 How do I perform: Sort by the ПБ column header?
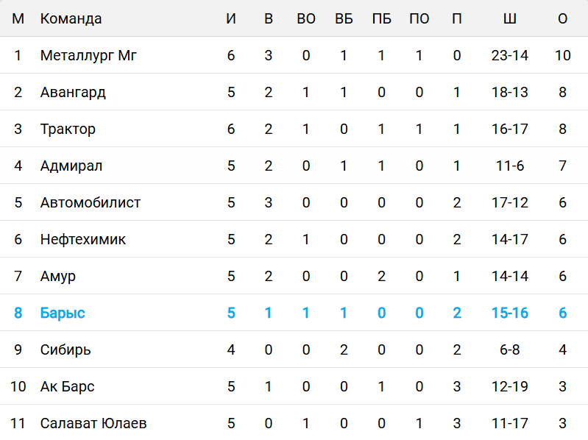[381, 18]
